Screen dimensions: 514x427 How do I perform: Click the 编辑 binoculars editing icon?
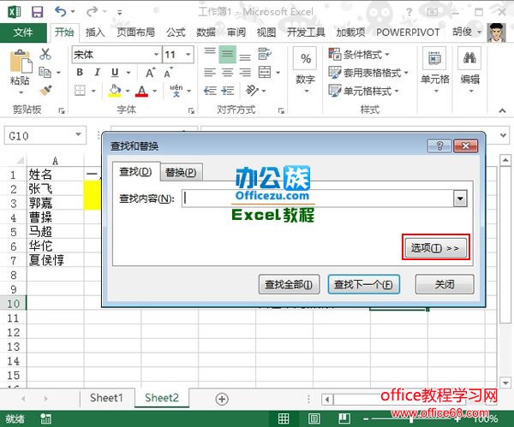[x=469, y=58]
